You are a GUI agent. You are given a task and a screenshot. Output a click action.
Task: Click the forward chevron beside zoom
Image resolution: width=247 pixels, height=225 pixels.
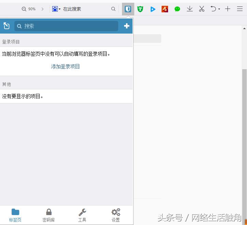coord(42,9)
